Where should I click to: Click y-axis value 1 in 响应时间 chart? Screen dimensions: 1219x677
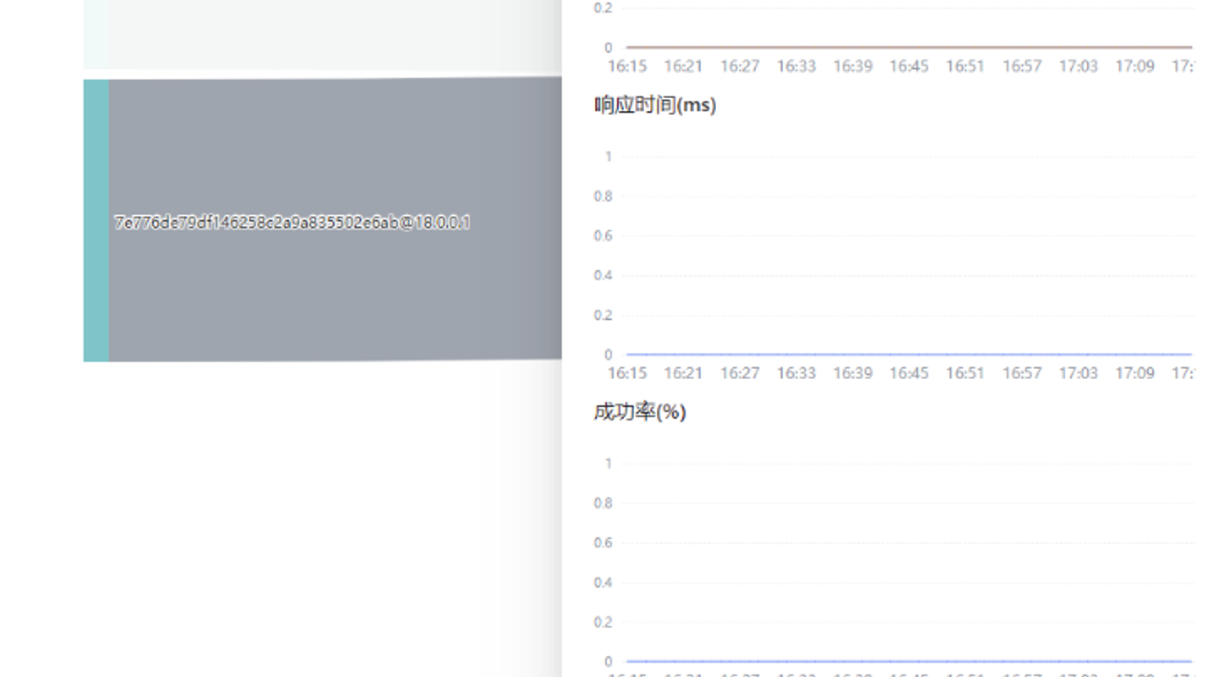pyautogui.click(x=608, y=157)
